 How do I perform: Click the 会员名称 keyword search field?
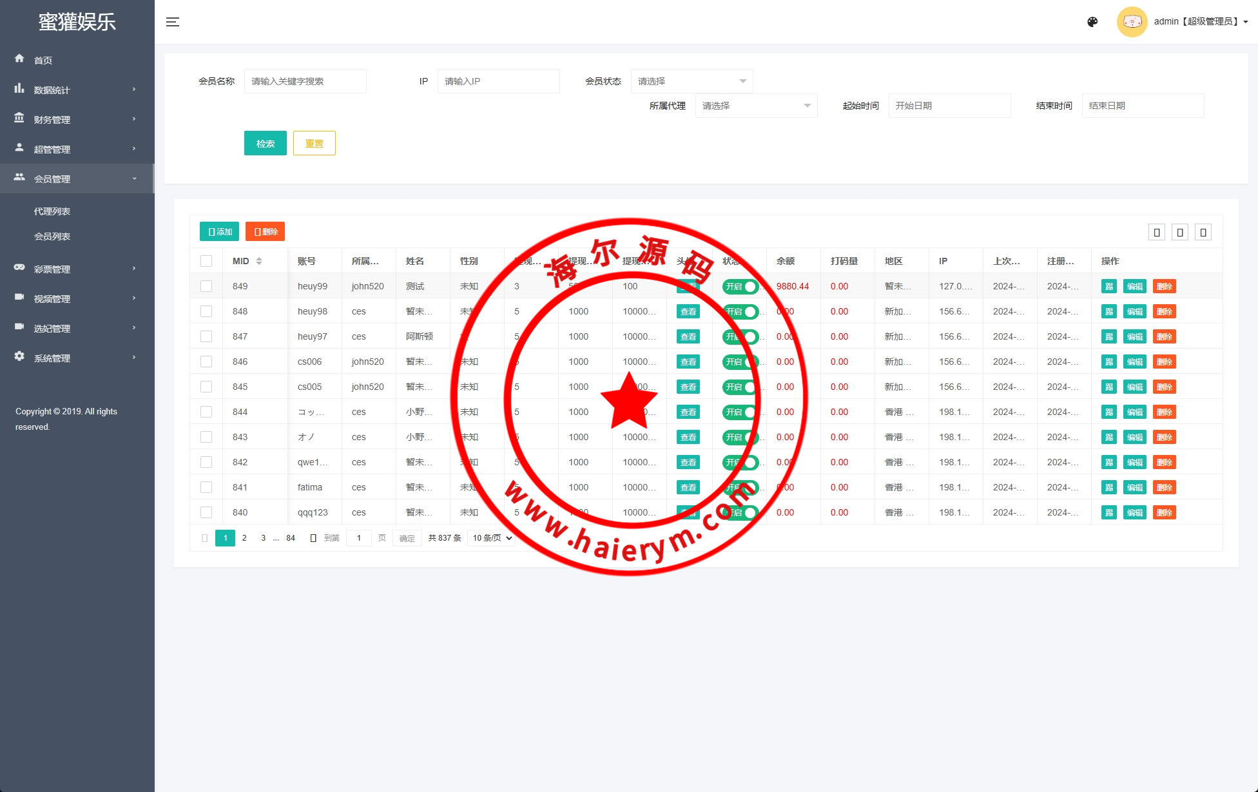305,81
